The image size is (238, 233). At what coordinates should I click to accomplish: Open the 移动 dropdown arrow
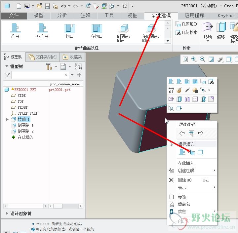pos(208,41)
